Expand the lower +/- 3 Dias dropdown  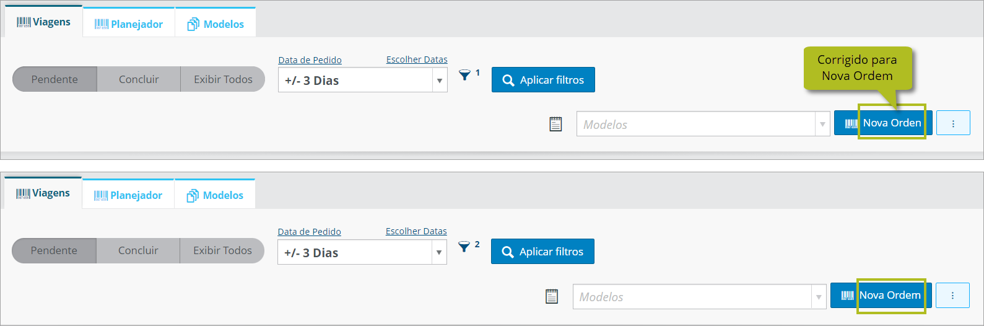pos(438,252)
